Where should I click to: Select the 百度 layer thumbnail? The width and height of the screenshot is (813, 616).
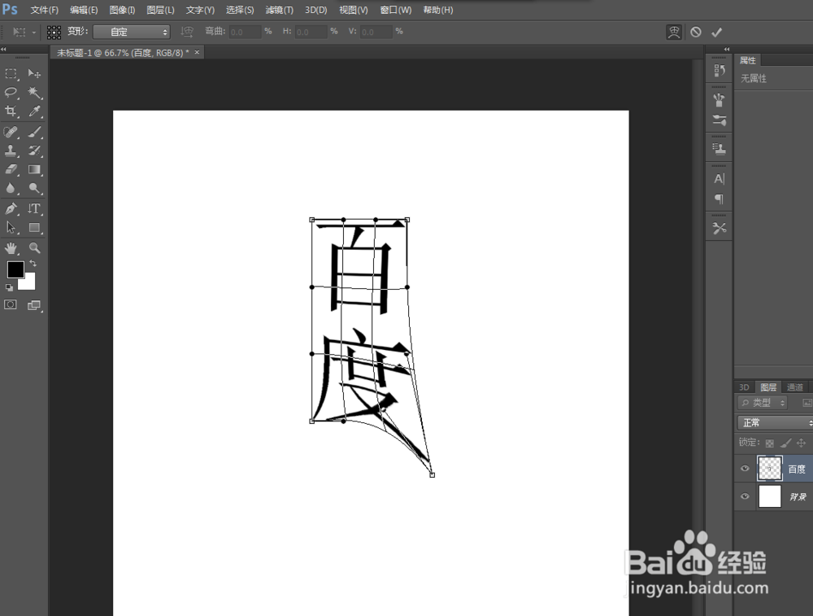[769, 469]
